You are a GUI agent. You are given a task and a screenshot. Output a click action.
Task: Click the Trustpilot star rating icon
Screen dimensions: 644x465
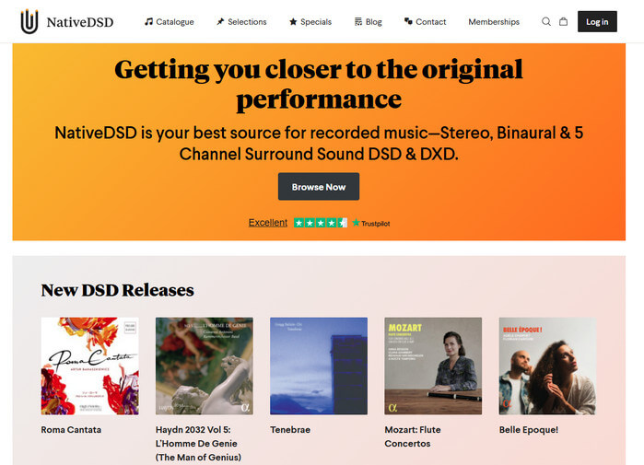coord(320,223)
